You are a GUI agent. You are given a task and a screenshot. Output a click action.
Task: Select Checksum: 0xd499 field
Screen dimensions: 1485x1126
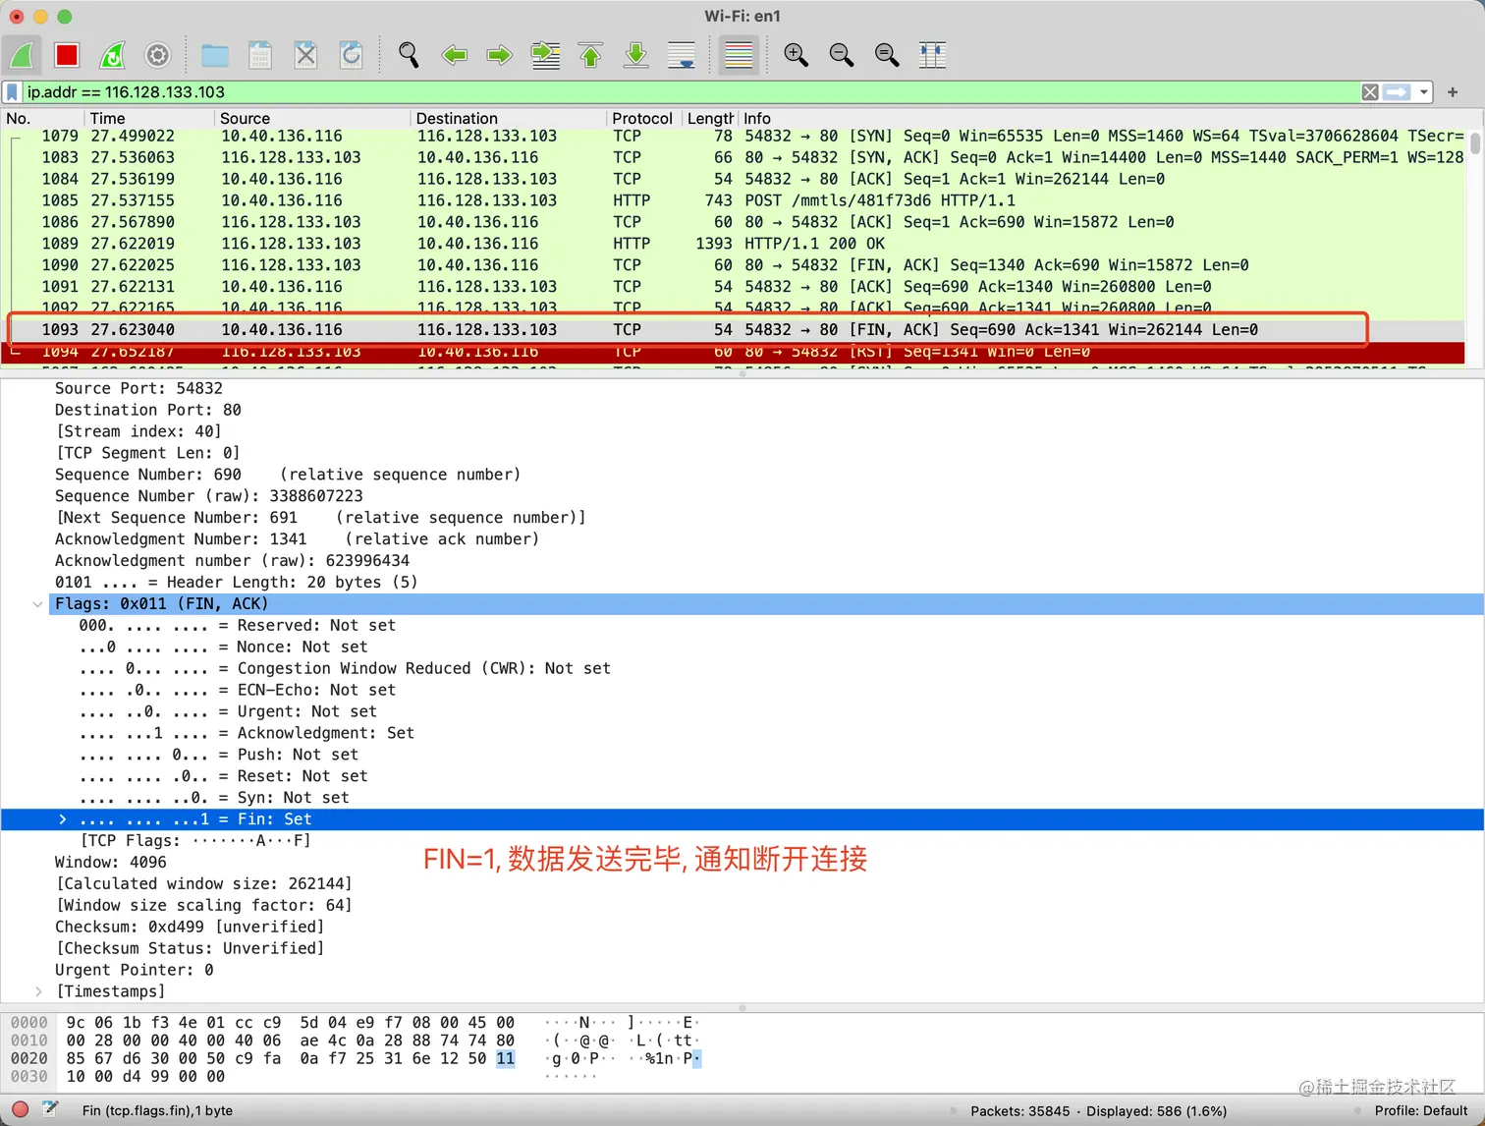(189, 927)
